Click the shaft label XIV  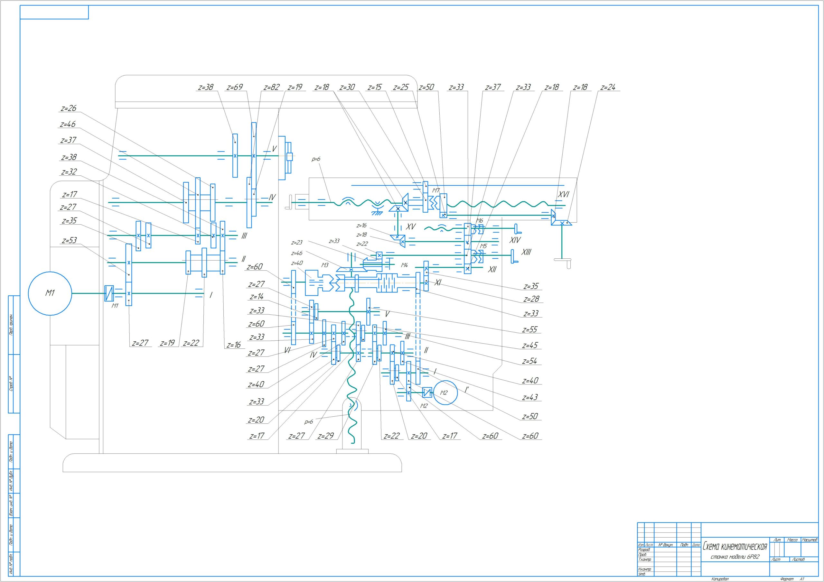click(x=515, y=240)
